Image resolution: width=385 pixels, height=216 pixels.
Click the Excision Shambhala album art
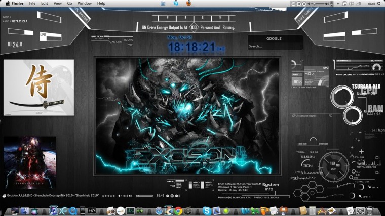(x=30, y=162)
